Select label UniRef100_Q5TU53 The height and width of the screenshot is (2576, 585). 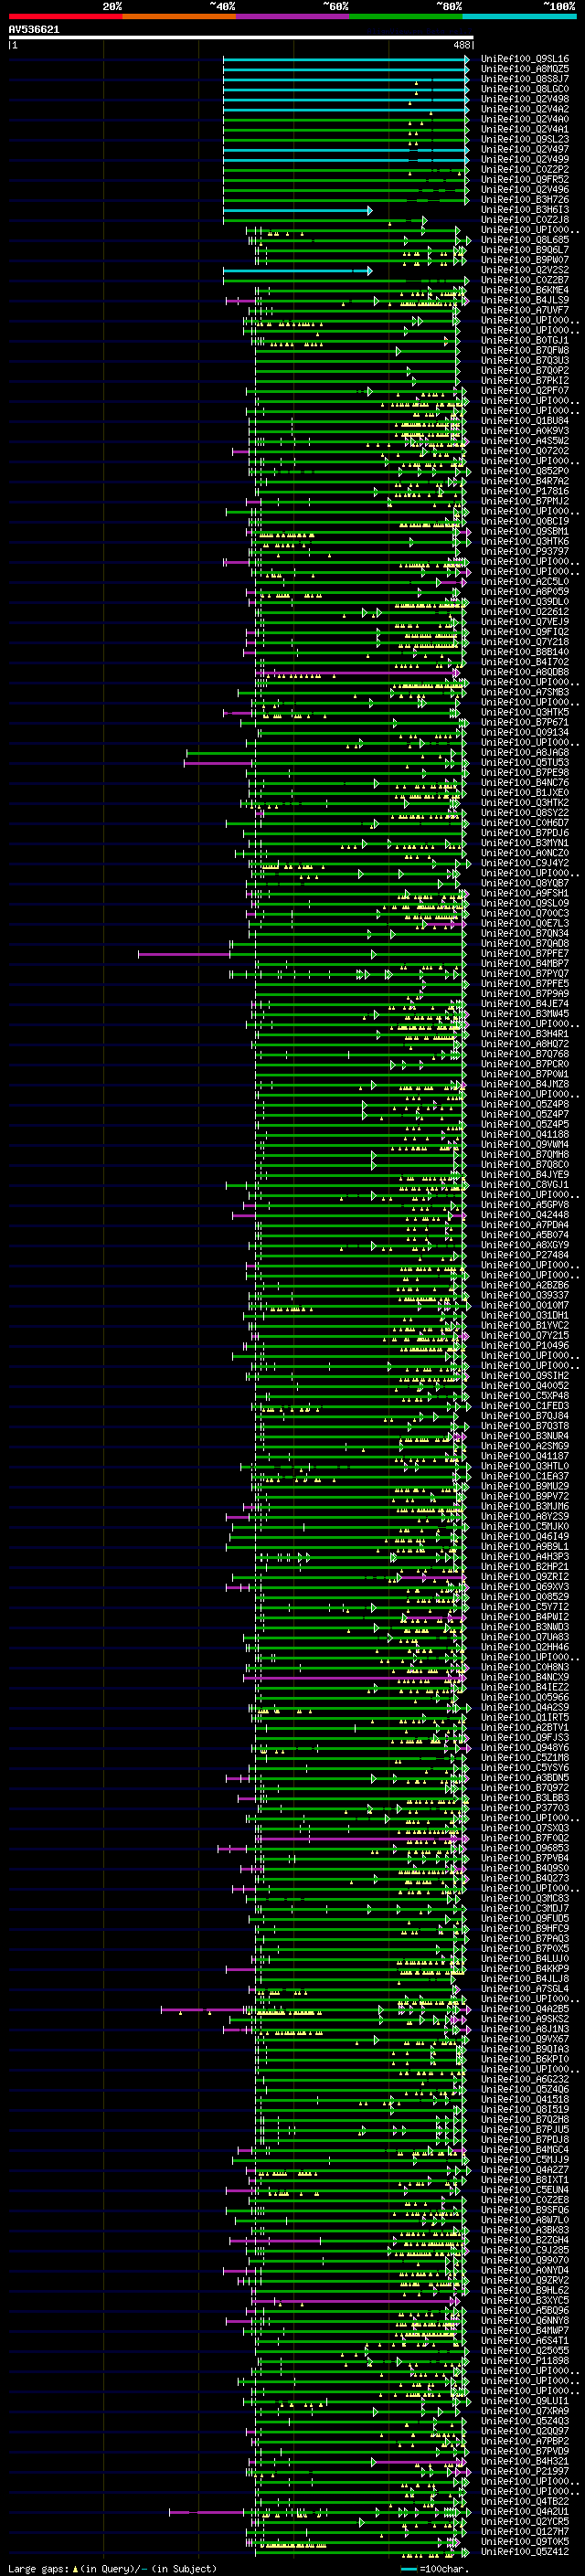pos(524,762)
